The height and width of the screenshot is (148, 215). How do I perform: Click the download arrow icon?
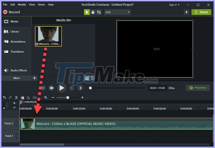point(186,12)
